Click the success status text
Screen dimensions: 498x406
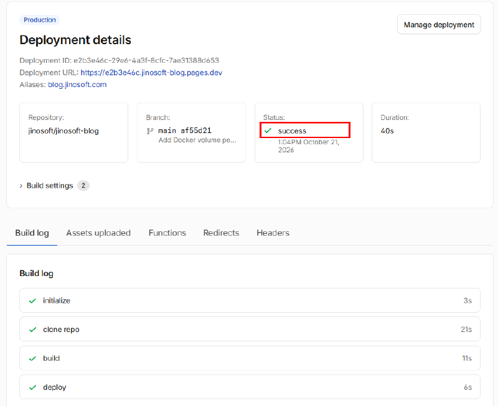292,131
